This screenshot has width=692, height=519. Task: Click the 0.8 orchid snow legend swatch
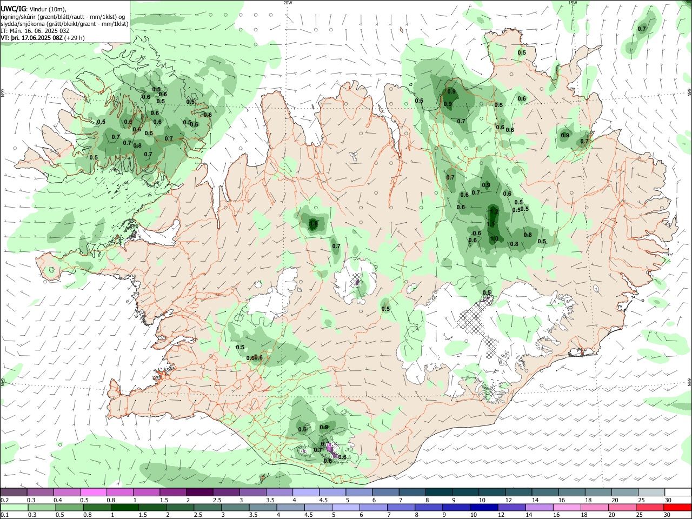point(120,493)
